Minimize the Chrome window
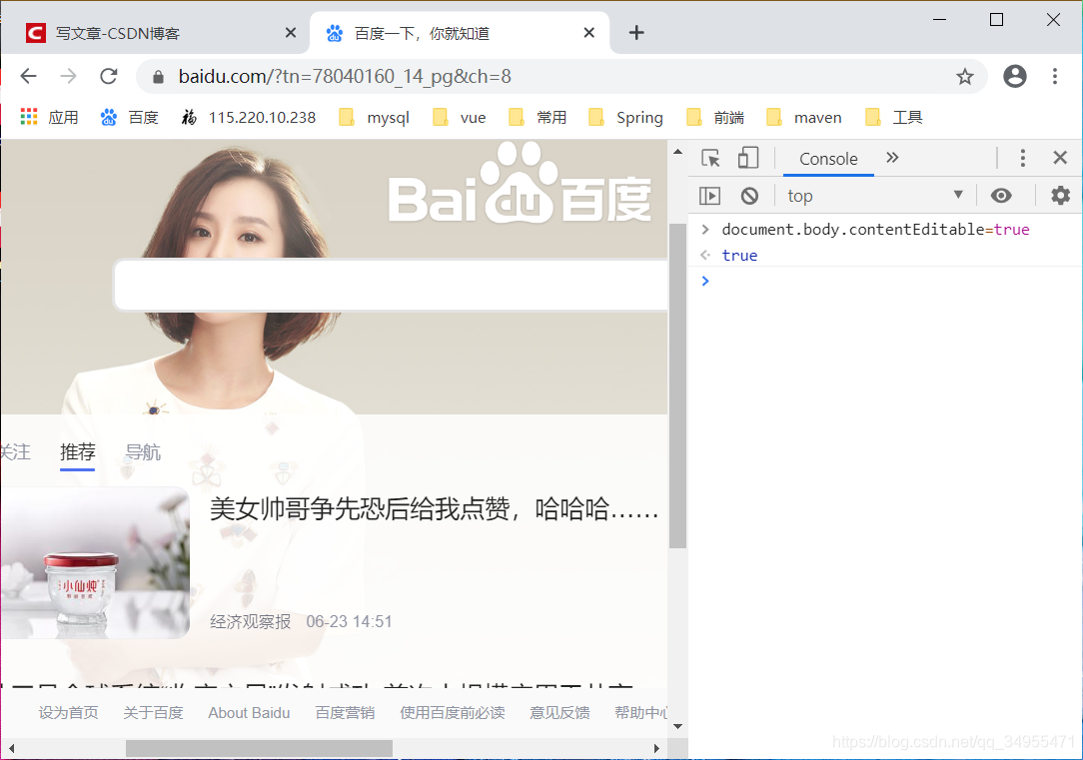This screenshot has width=1083, height=760. (939, 19)
